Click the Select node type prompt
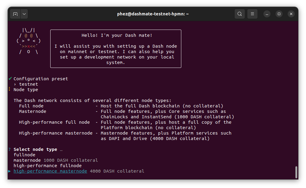306x188 pixels. [x=35, y=149]
